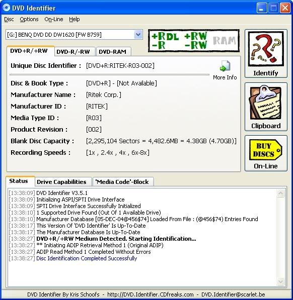Select bold log line 'DVD+R/+RW Medium Detected'
293x300 pixels.
[116, 239]
